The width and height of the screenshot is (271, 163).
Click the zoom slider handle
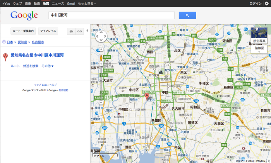[101, 80]
